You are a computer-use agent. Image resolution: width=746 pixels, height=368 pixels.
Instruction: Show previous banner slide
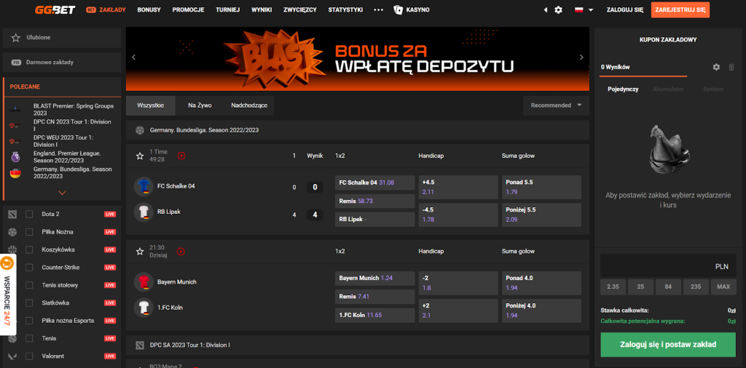pyautogui.click(x=134, y=57)
